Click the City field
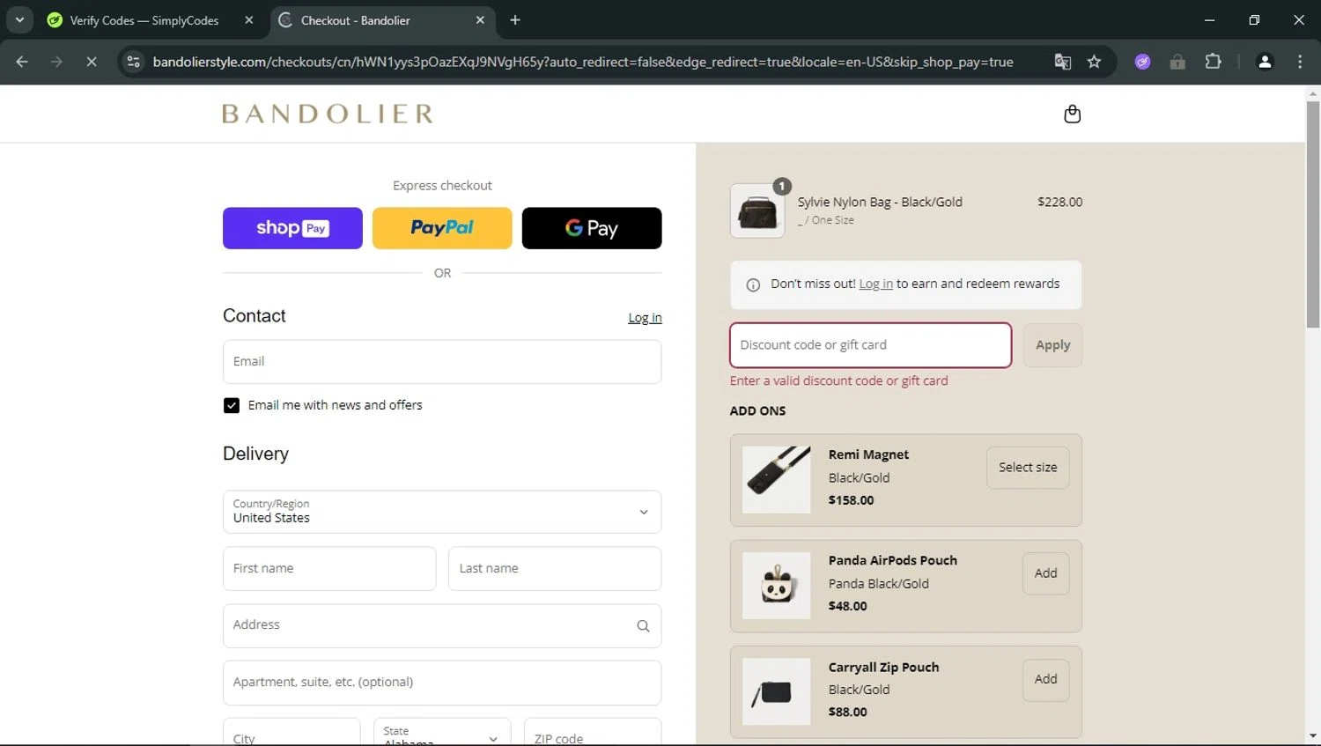The image size is (1321, 746). [292, 733]
